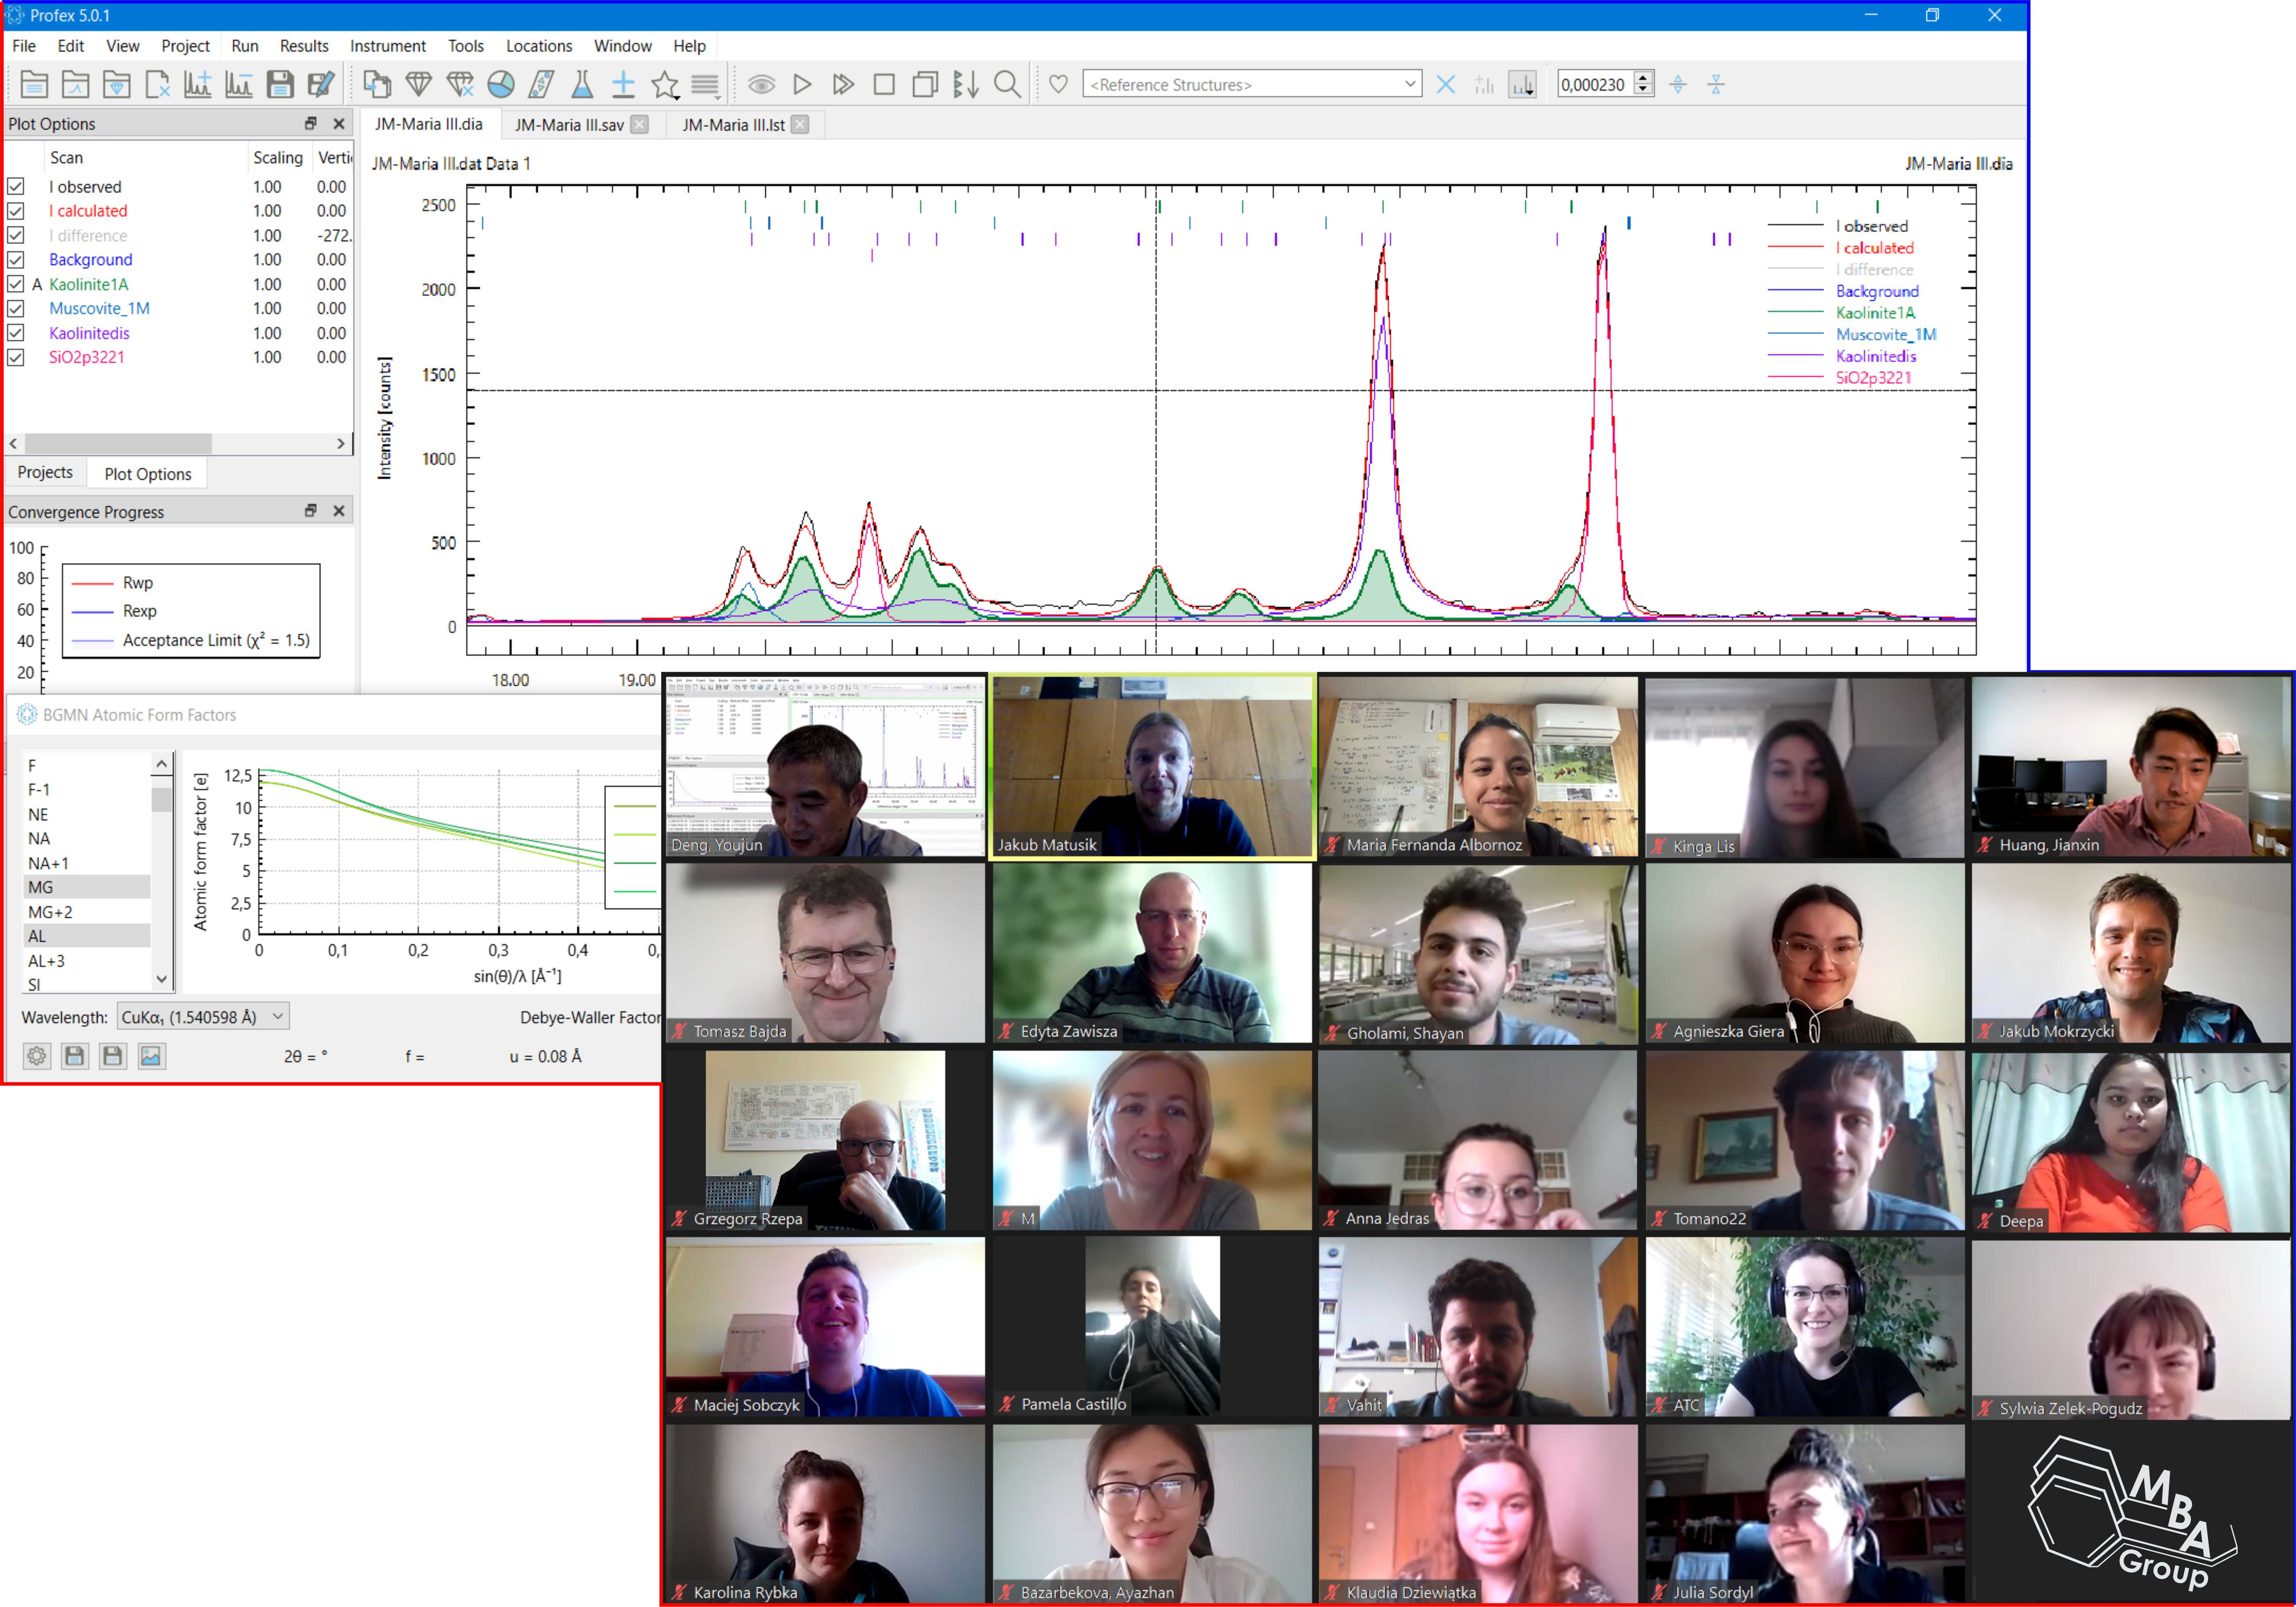Close JM-Maria III.lst tab

(x=800, y=125)
